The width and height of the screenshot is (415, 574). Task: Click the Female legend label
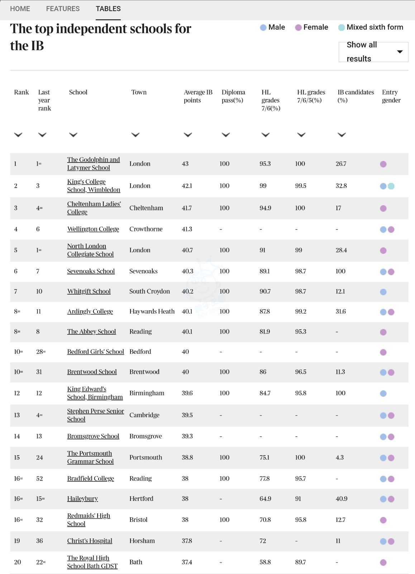point(315,27)
